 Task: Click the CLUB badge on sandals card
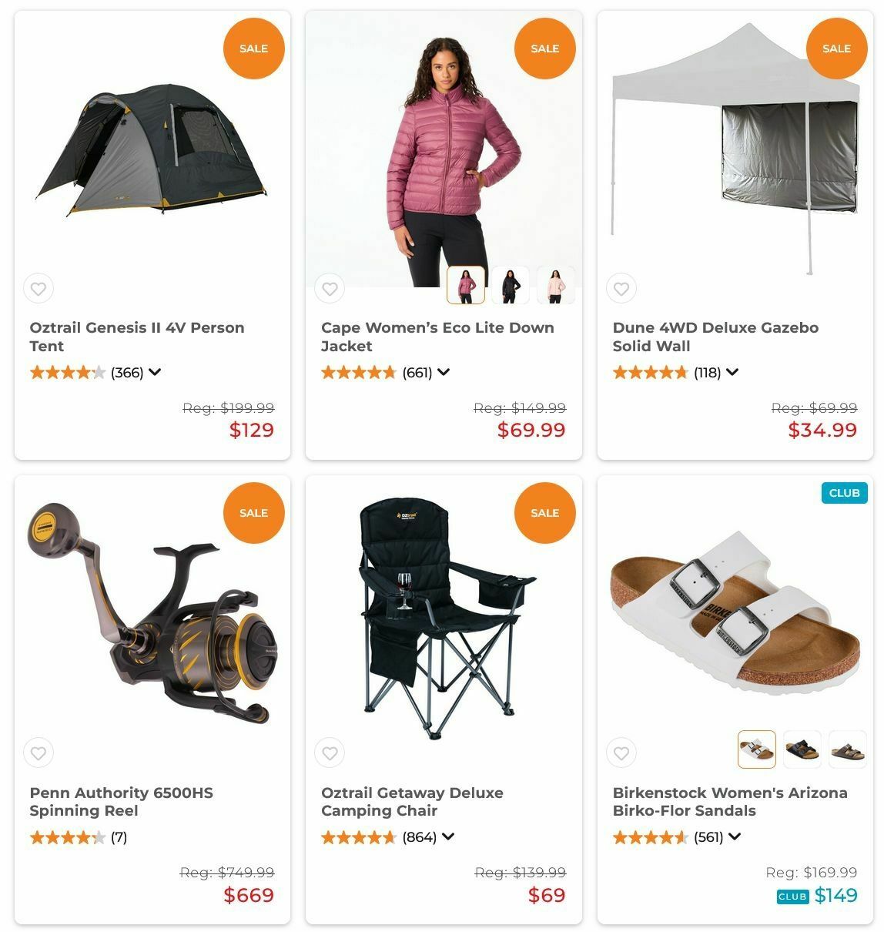pos(845,493)
